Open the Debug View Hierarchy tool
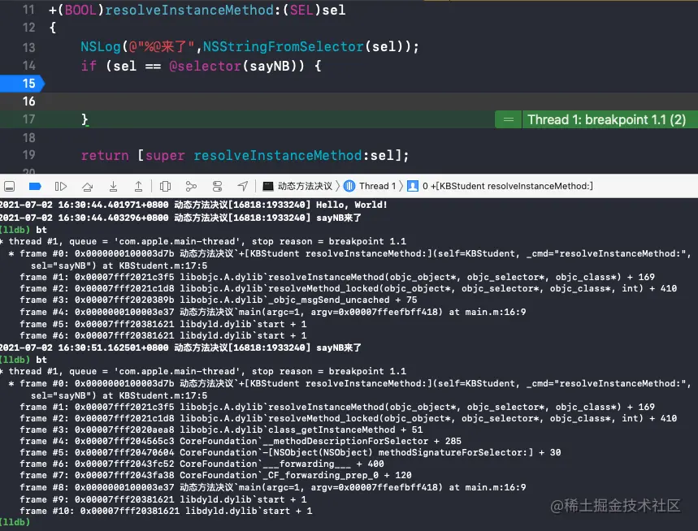The image size is (698, 531). pos(165,186)
